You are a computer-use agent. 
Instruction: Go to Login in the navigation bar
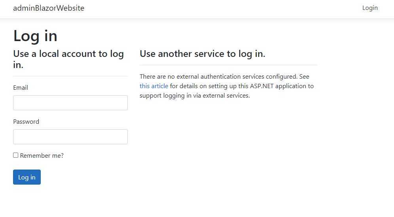coord(370,8)
